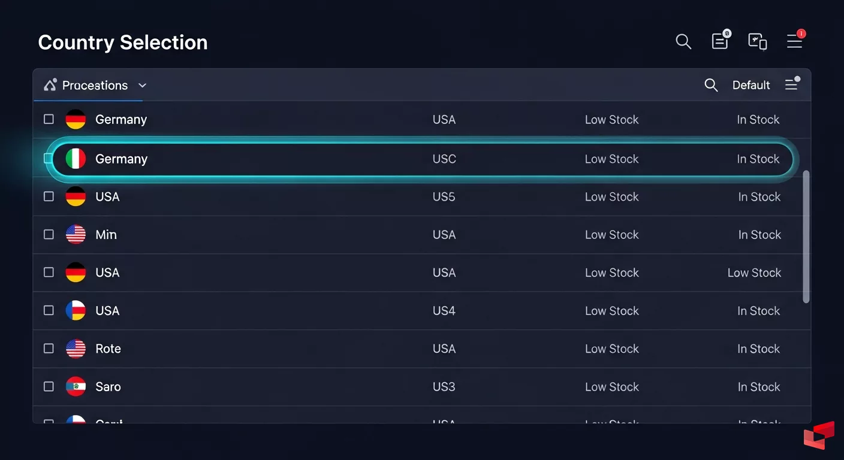
Task: Click the US flag icon next to Min
Action: pyautogui.click(x=76, y=235)
